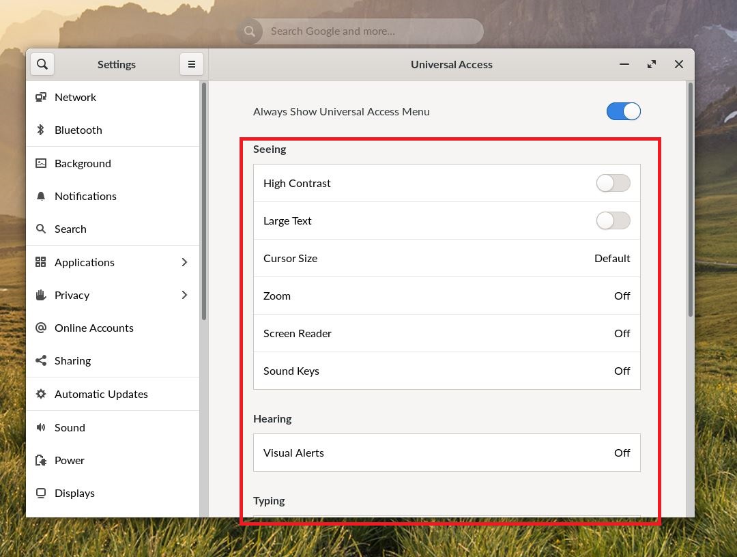Click the Displays monitor icon
The height and width of the screenshot is (557, 737).
41,493
